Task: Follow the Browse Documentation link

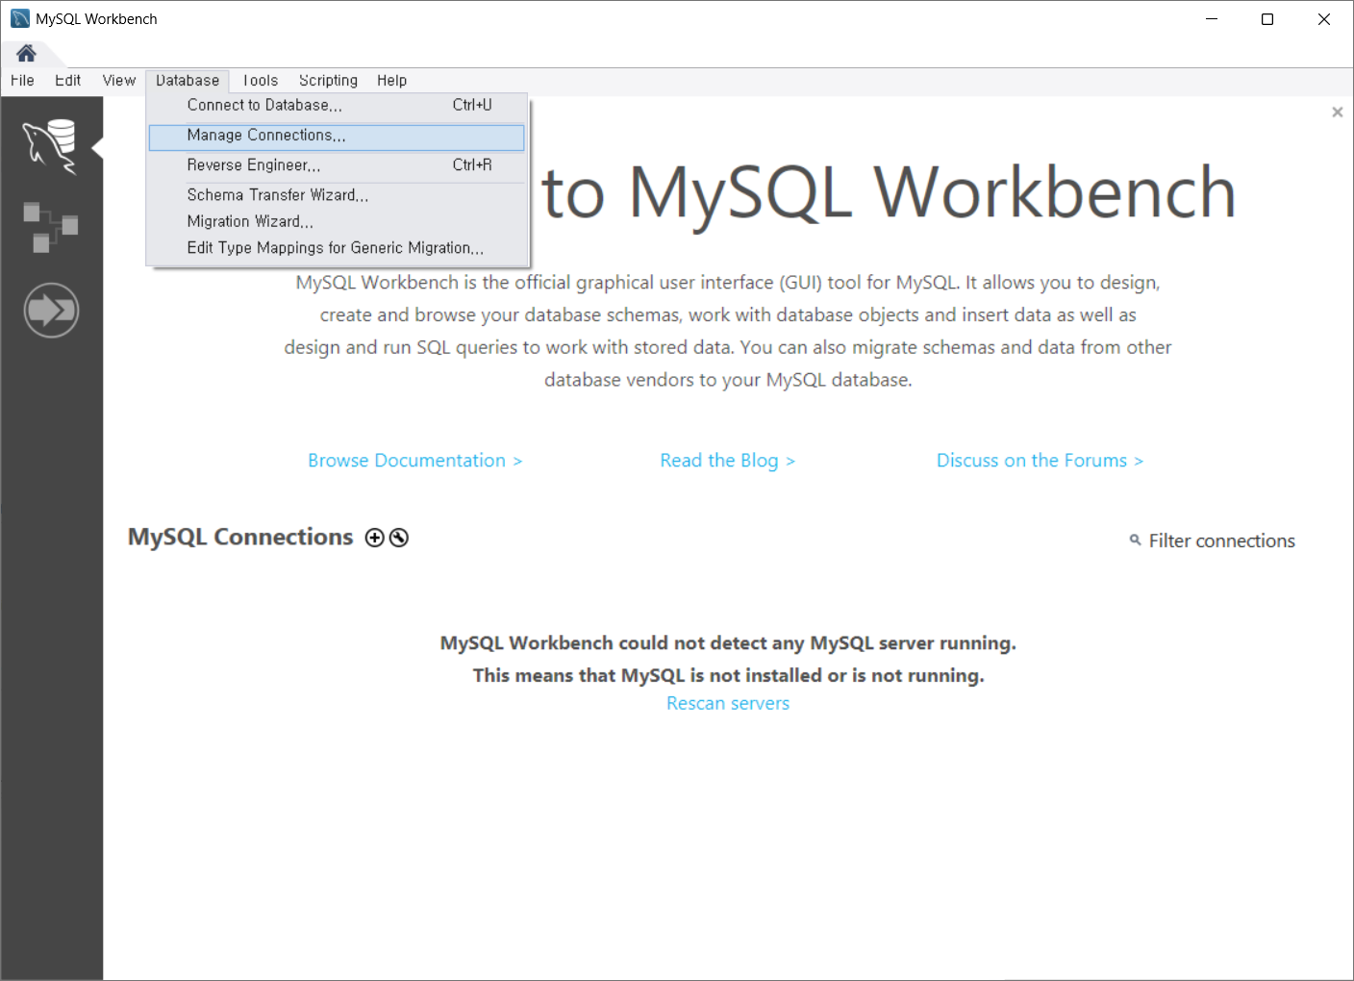Action: [414, 461]
